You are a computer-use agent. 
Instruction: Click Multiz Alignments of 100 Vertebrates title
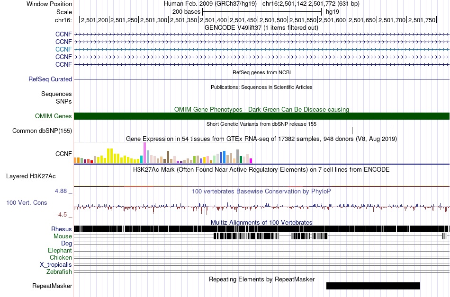(x=261, y=223)
